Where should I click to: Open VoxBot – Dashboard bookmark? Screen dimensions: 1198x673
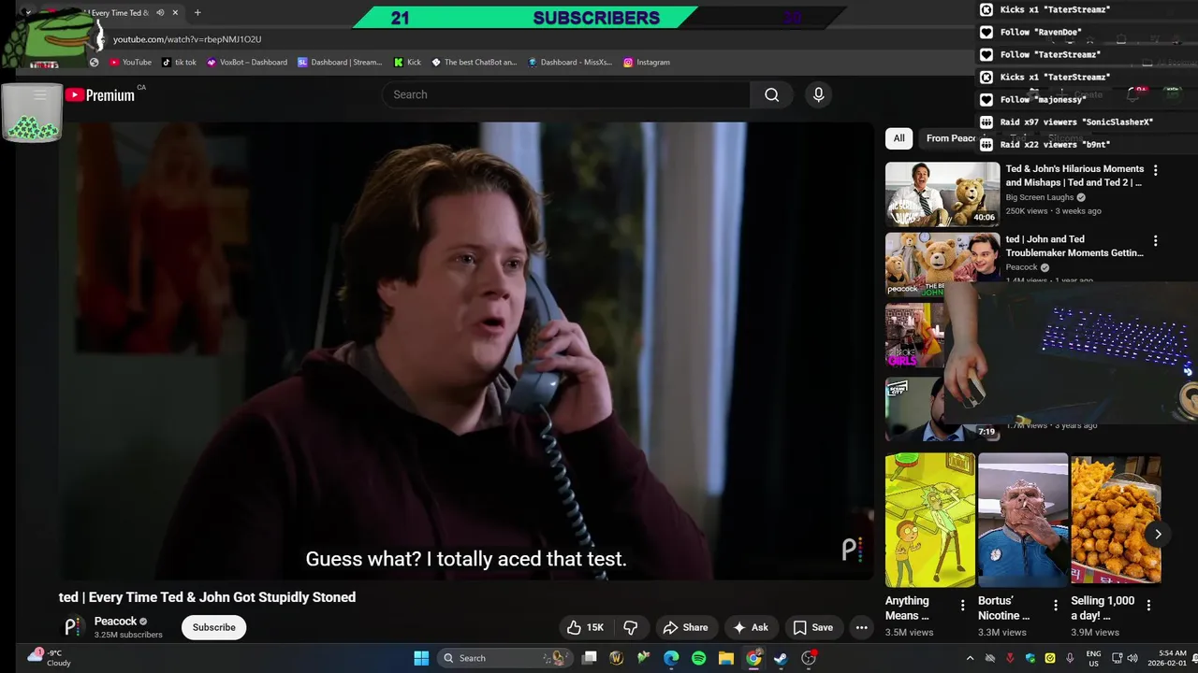point(247,62)
